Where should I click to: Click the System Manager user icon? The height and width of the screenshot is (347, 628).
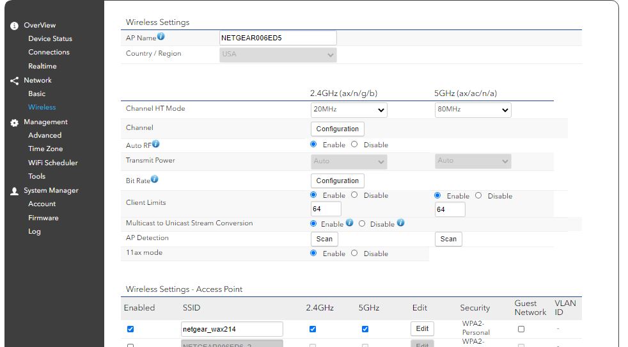pyautogui.click(x=15, y=191)
